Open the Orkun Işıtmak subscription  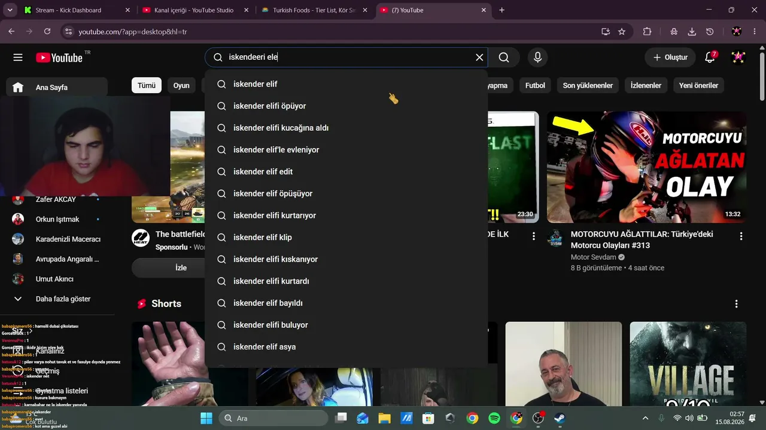(57, 219)
